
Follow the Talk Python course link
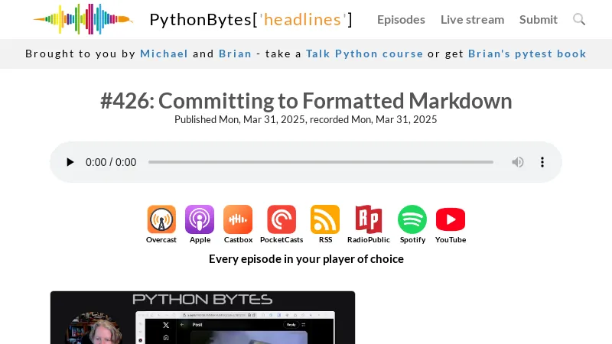(364, 54)
